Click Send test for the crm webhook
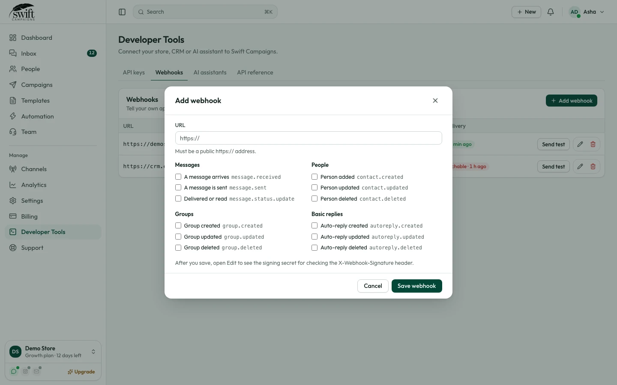 coord(553,166)
